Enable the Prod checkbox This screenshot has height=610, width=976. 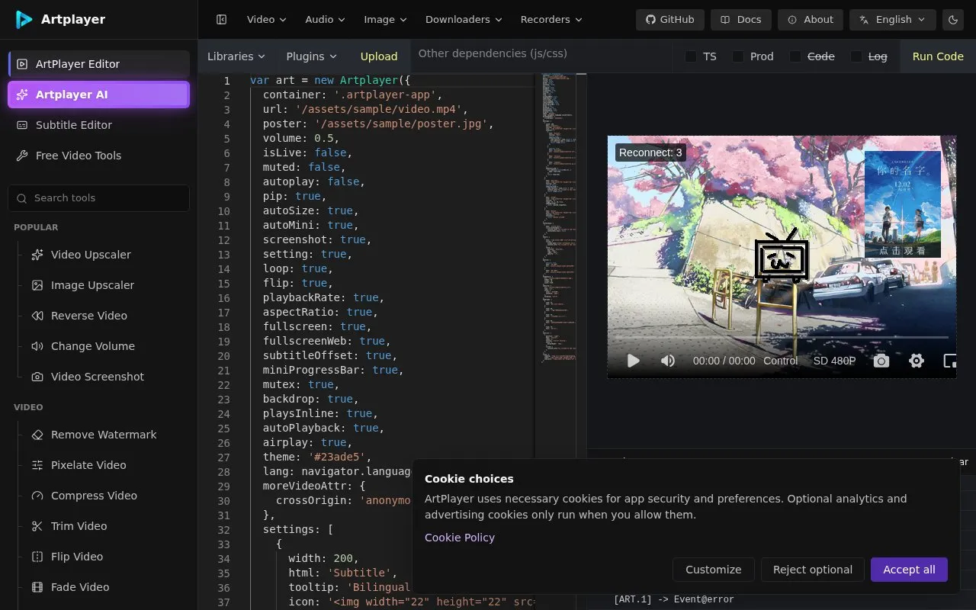coord(738,56)
